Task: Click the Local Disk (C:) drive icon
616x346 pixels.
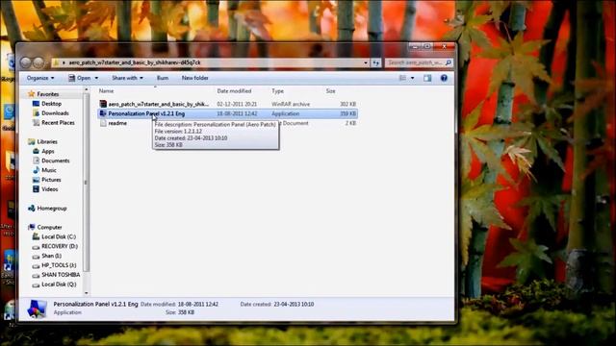Action: coord(37,236)
